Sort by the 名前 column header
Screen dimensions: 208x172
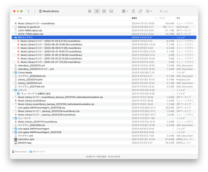point(20,18)
